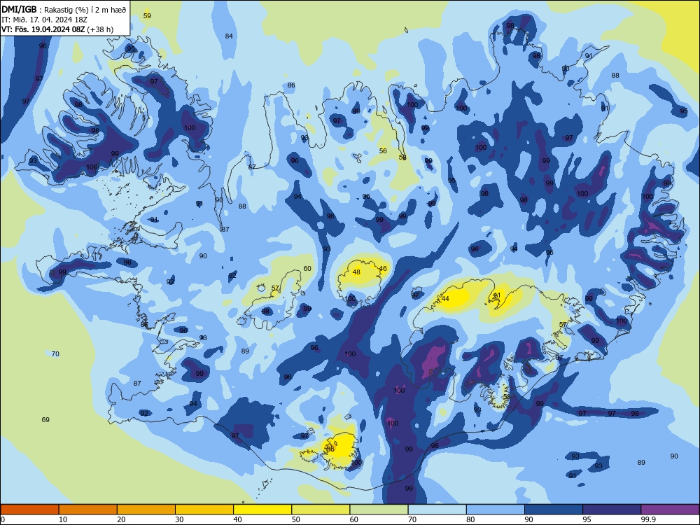Select the navy 95–99.9 legend swatch
Image resolution: width=700 pixels, height=525 pixels.
612,510
